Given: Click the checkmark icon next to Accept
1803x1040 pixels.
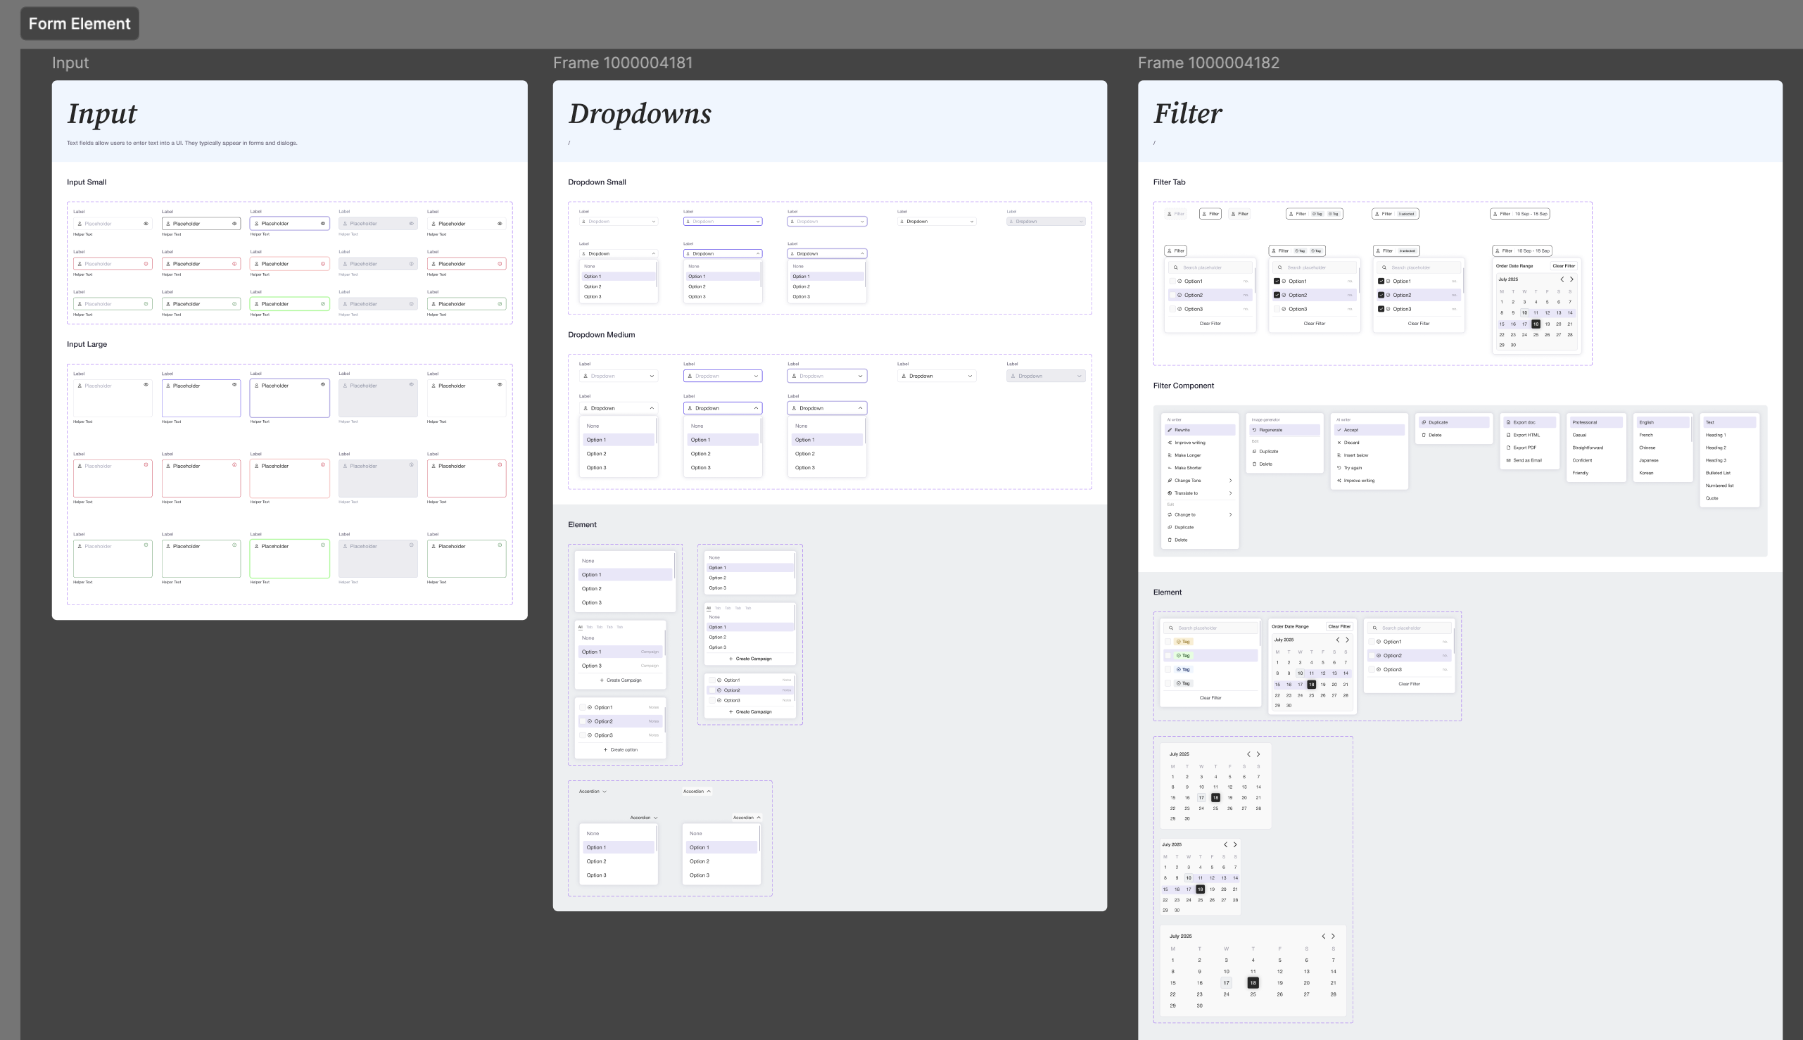Looking at the screenshot, I should click(1339, 430).
